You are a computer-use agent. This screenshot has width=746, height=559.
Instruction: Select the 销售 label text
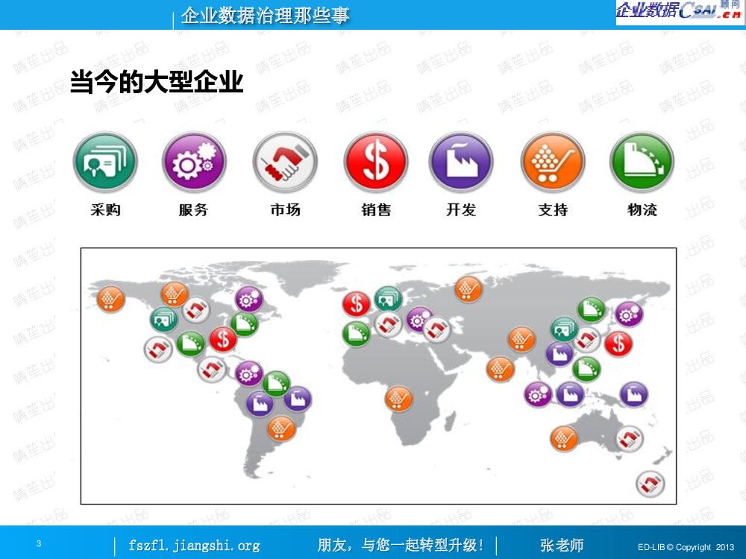click(x=376, y=209)
